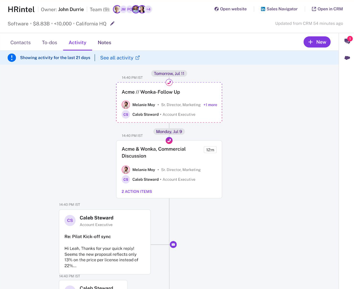Screen dimensions: 354x289
Task: Click Melanie Moy name in Follow Up card
Action: 143,105
